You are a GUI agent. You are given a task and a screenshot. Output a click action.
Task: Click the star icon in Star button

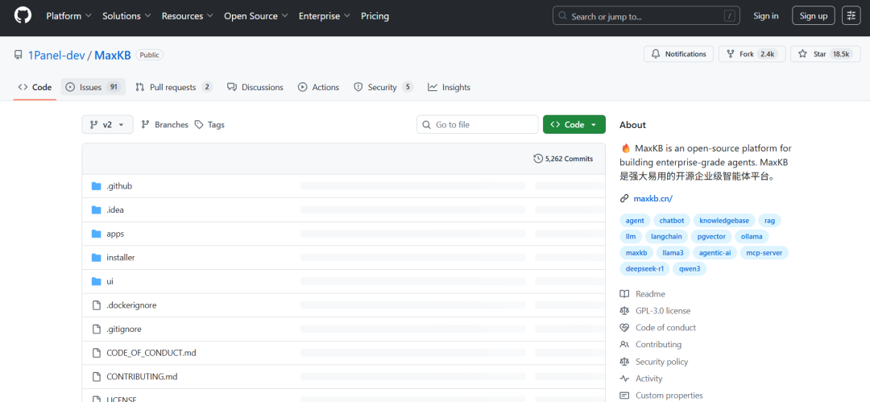coord(802,54)
